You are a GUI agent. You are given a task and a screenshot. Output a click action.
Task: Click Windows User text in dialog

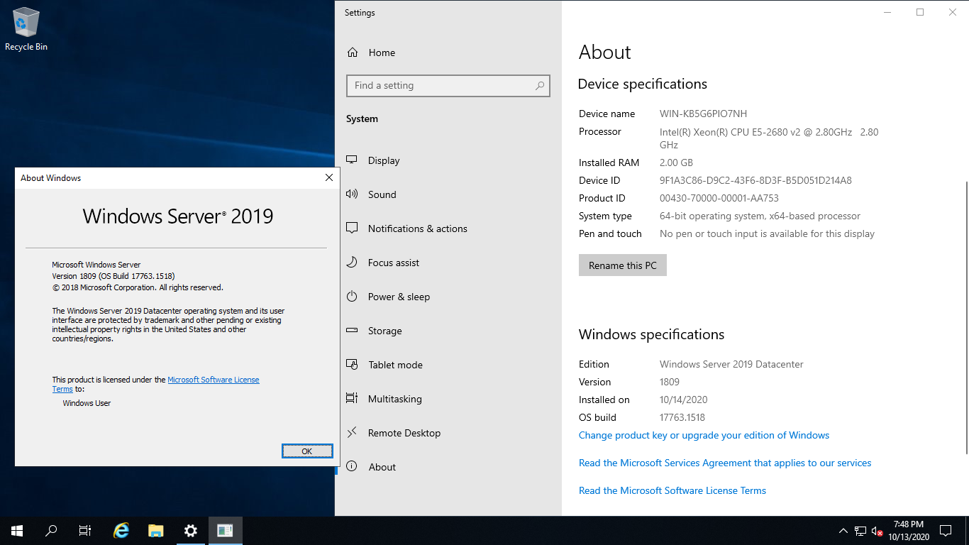pos(87,403)
